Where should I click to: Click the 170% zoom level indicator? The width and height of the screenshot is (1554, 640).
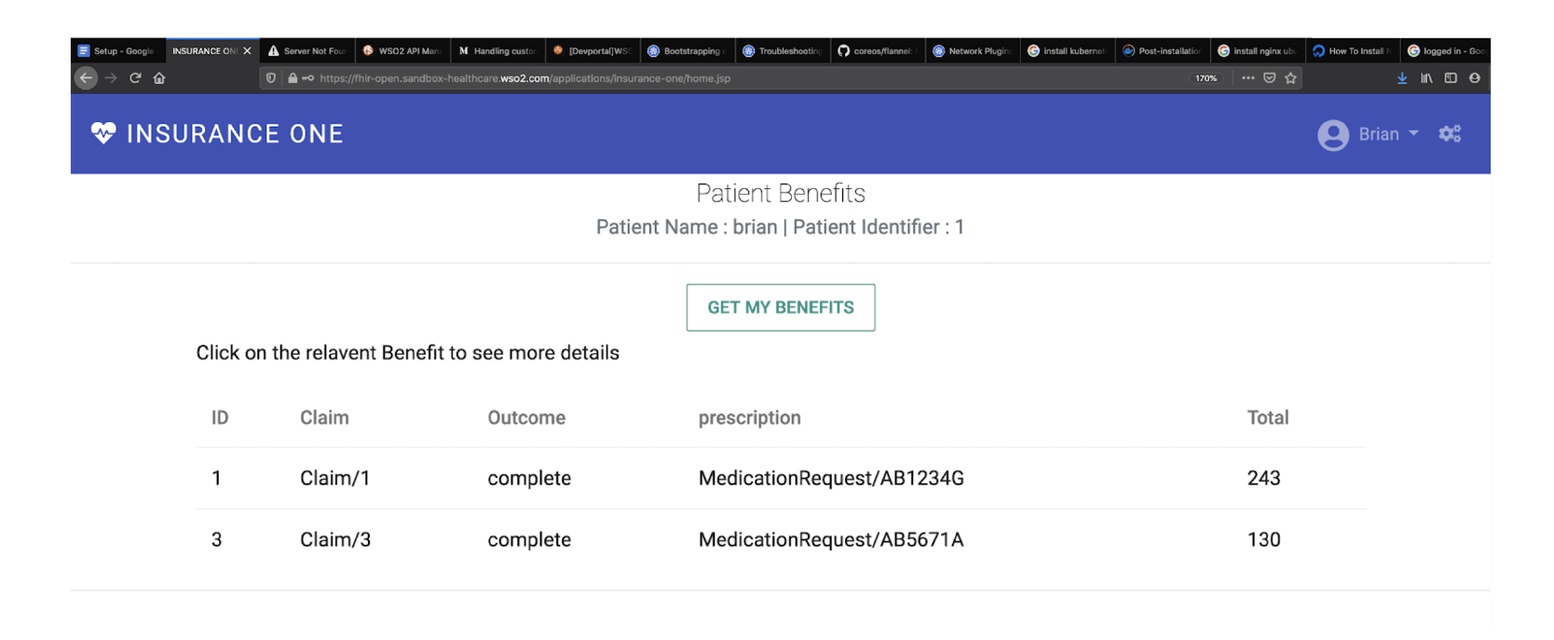pos(1206,78)
